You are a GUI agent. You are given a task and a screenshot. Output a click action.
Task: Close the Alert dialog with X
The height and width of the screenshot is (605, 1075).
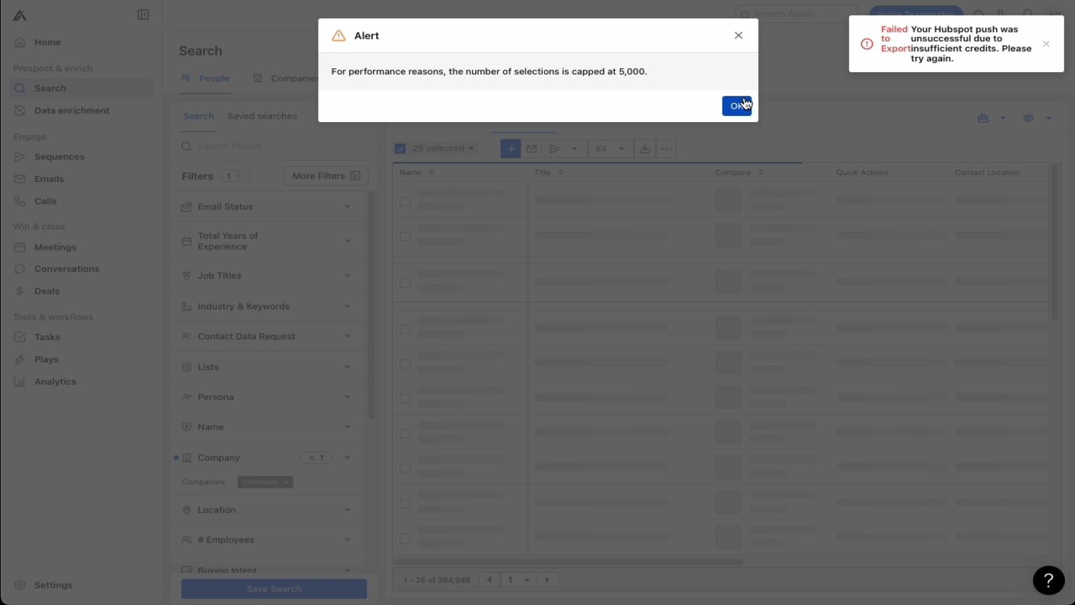pyautogui.click(x=739, y=35)
